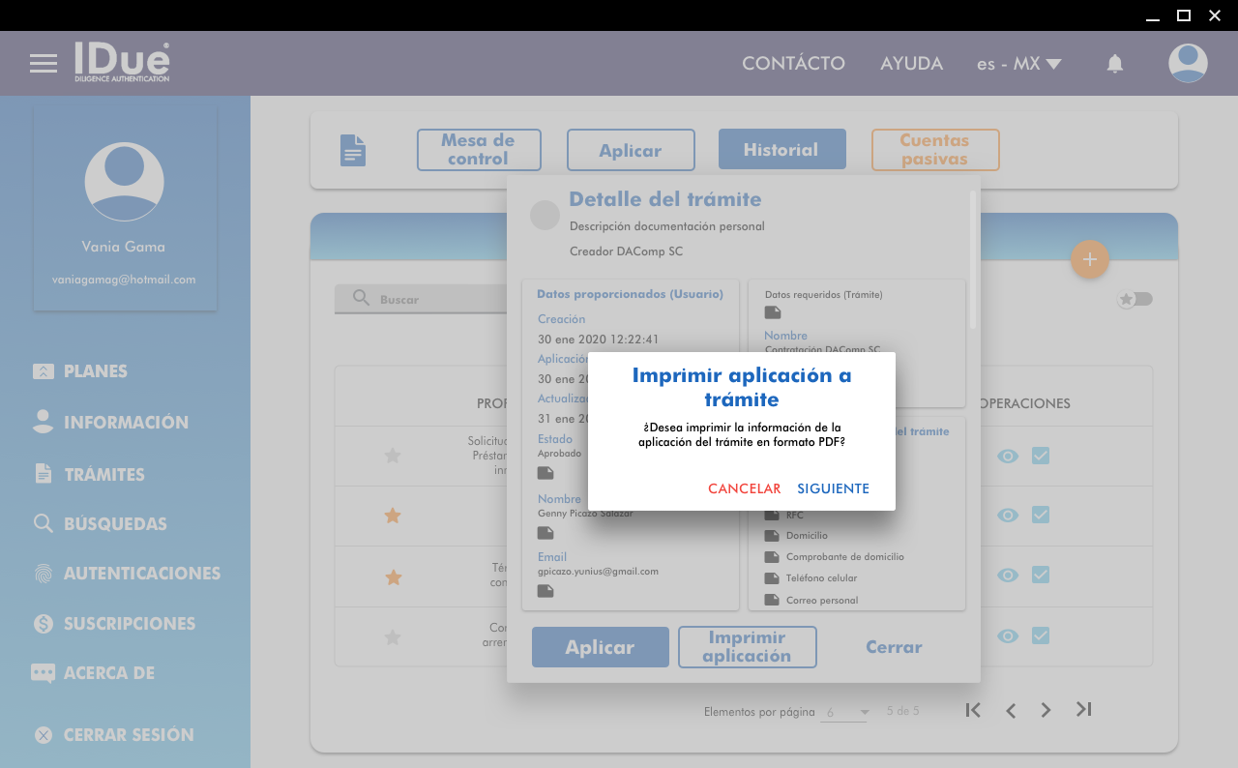1238x768 pixels.
Task: Expand the elements per page dropdown
Action: 846,713
